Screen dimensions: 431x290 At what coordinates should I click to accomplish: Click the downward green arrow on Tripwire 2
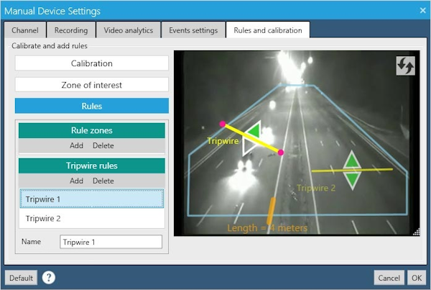[x=352, y=181]
